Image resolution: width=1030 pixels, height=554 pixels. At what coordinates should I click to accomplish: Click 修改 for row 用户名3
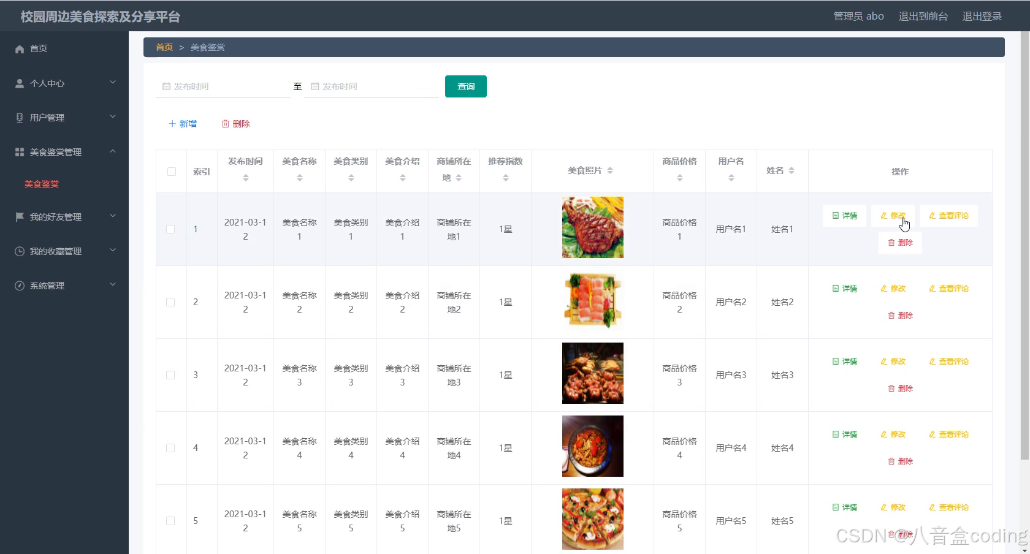[x=893, y=362]
